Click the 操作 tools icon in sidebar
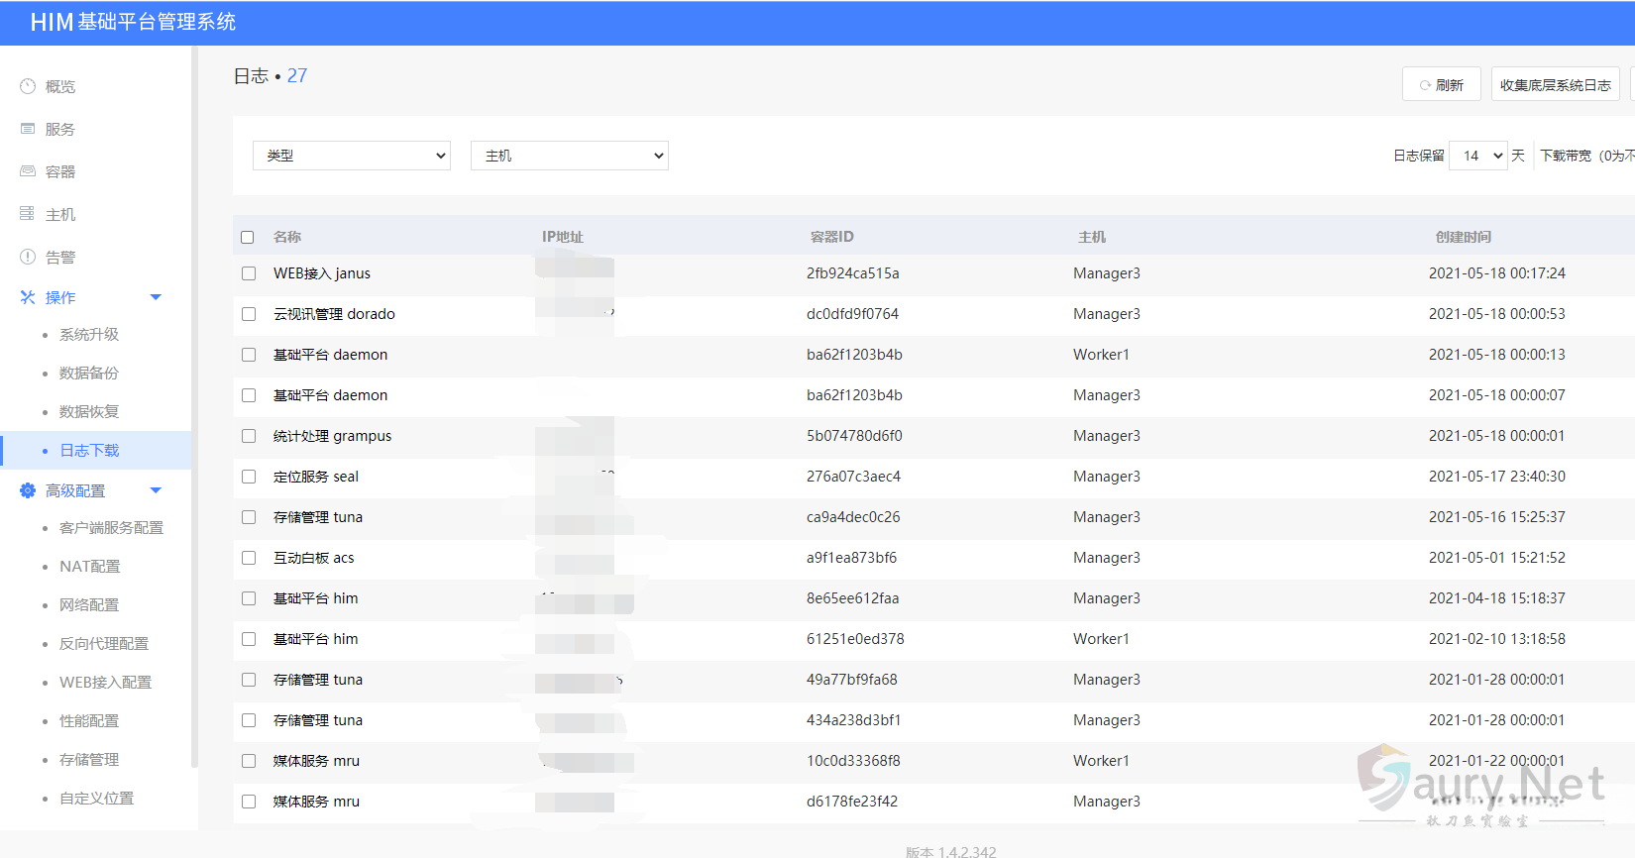This screenshot has height=858, width=1635. tap(28, 297)
